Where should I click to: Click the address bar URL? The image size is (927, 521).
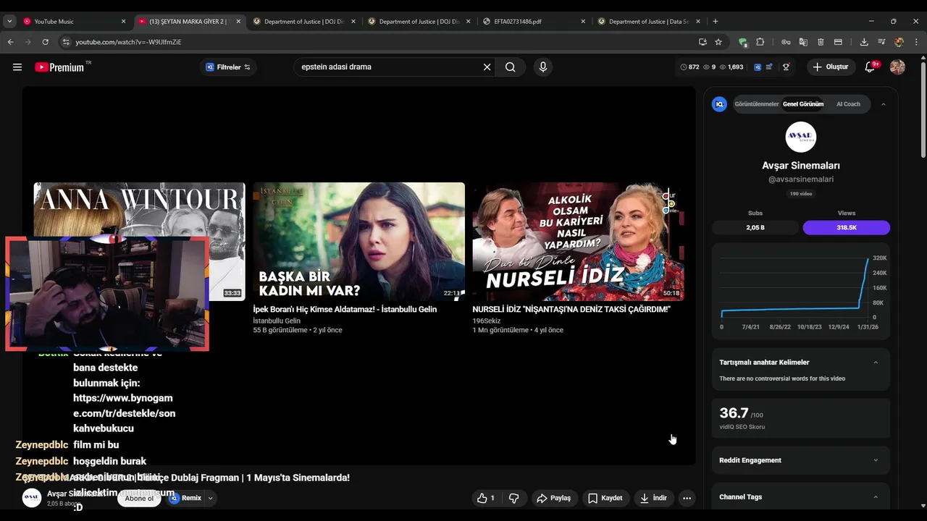[128, 42]
